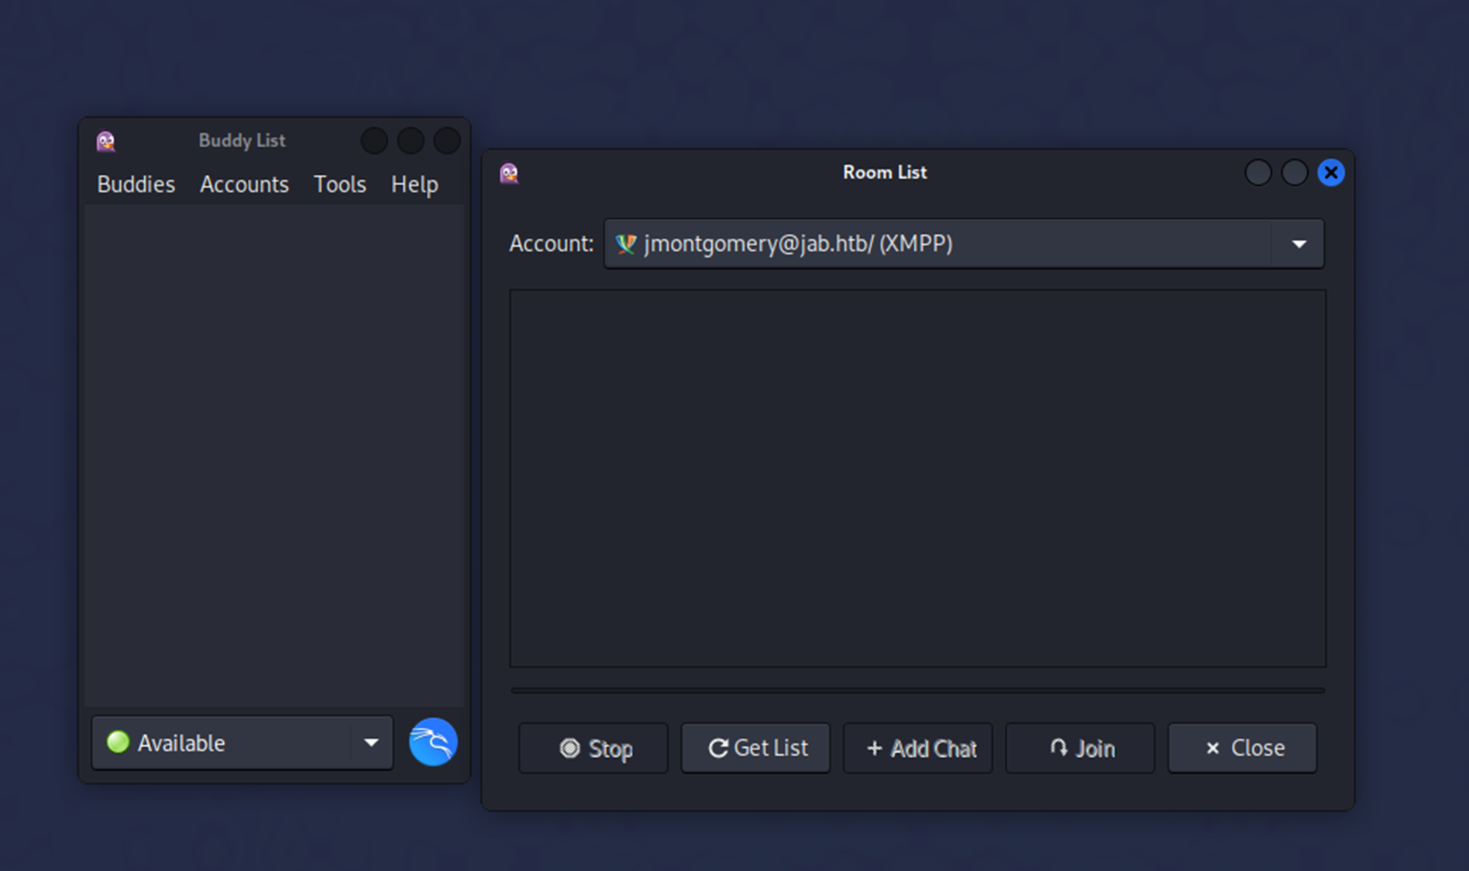Click the room list progress bar

[917, 690]
